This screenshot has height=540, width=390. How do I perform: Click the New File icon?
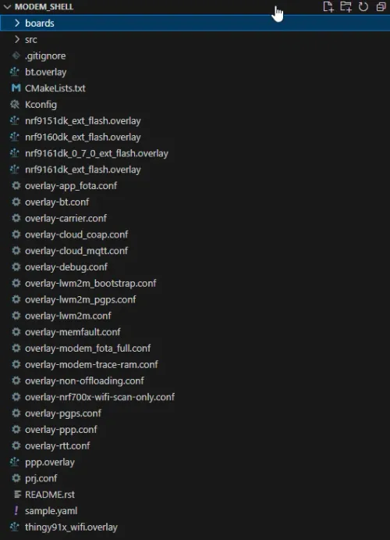pyautogui.click(x=328, y=6)
